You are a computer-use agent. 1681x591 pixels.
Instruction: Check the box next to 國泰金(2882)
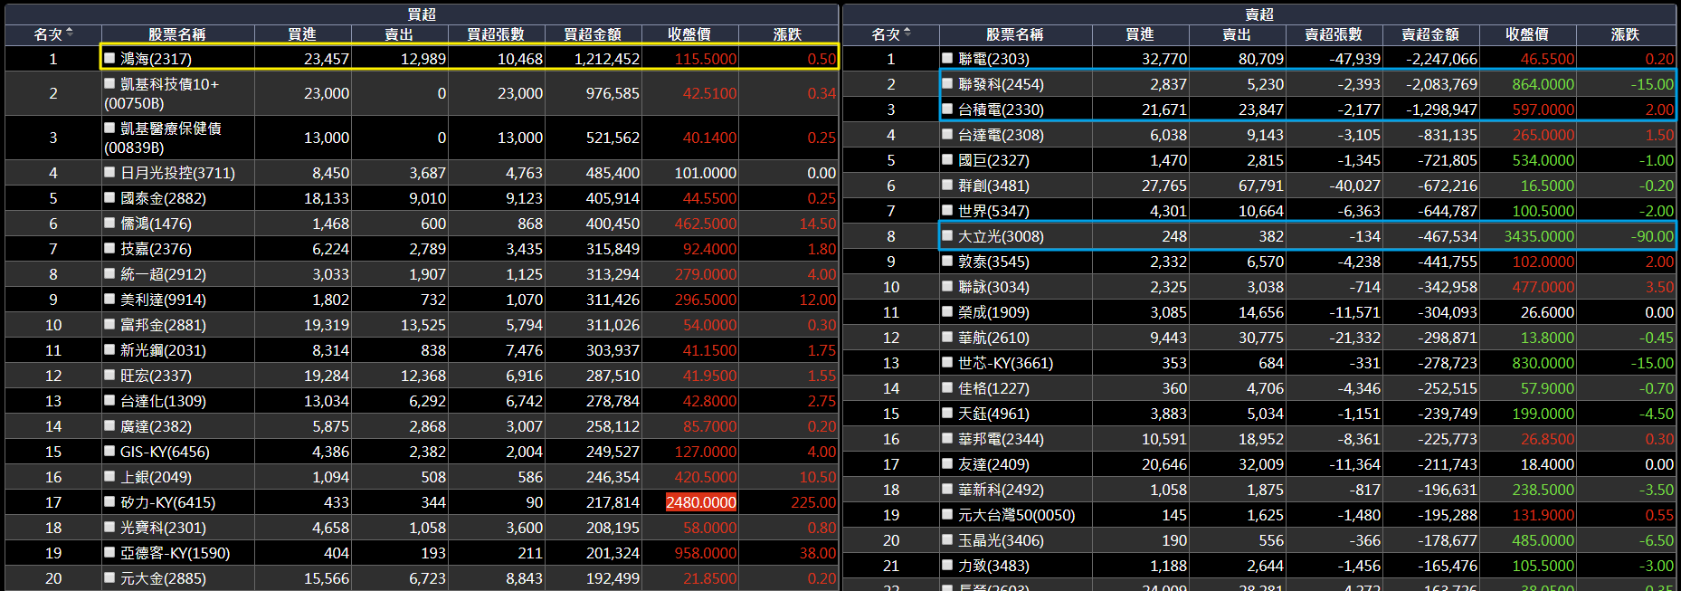pyautogui.click(x=109, y=197)
